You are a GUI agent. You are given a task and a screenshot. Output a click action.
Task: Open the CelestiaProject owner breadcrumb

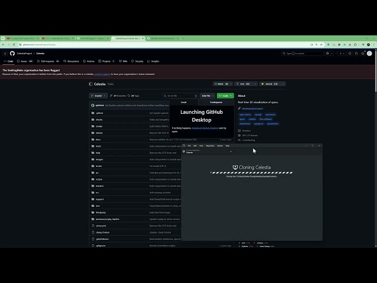pyautogui.click(x=24, y=54)
